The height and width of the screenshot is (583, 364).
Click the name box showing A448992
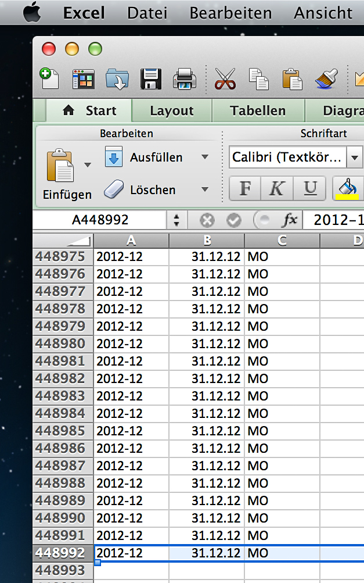pos(100,220)
